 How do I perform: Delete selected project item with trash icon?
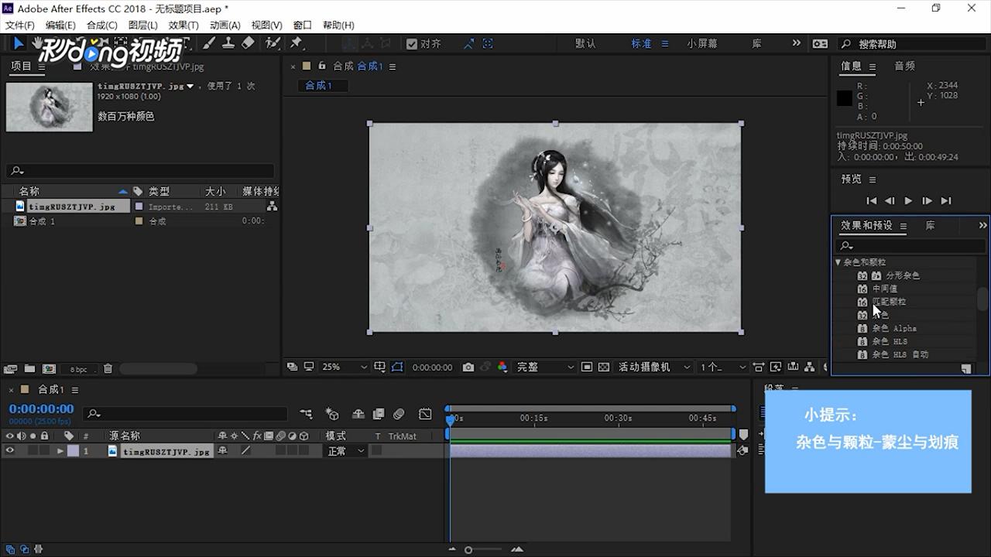pyautogui.click(x=108, y=369)
